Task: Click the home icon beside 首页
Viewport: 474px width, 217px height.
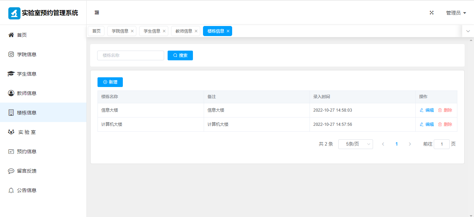Action: pos(11,35)
